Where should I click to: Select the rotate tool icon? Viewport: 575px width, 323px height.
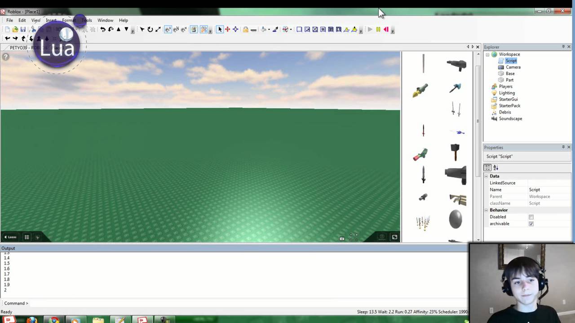pyautogui.click(x=150, y=30)
